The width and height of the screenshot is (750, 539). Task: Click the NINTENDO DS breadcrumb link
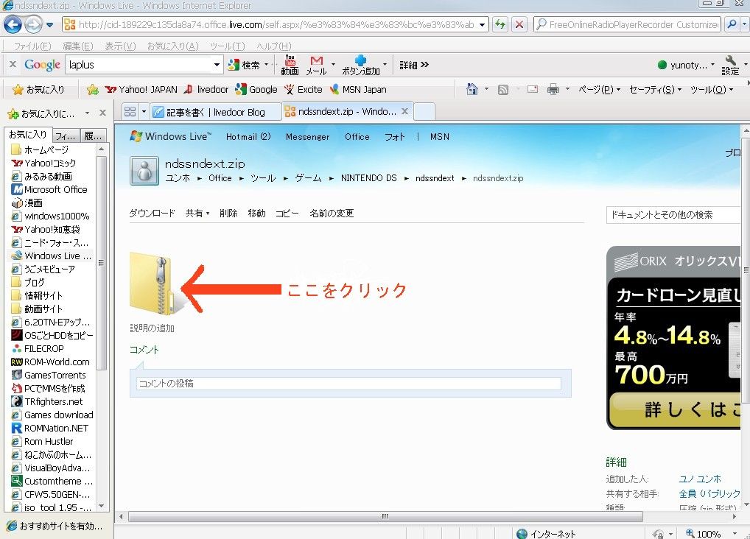click(369, 178)
